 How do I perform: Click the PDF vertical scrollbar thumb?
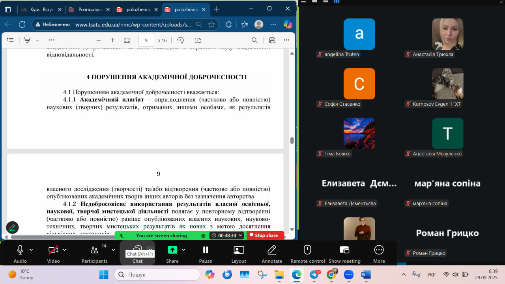coord(292,141)
